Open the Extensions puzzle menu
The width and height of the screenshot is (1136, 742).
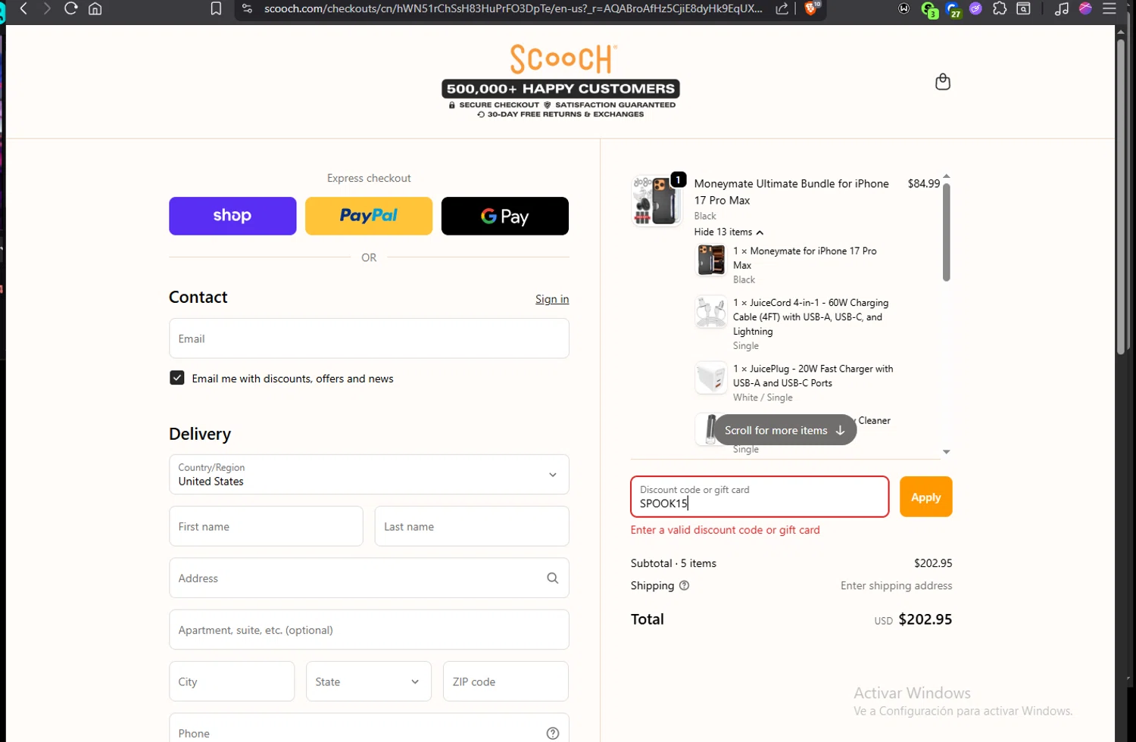click(x=1000, y=8)
